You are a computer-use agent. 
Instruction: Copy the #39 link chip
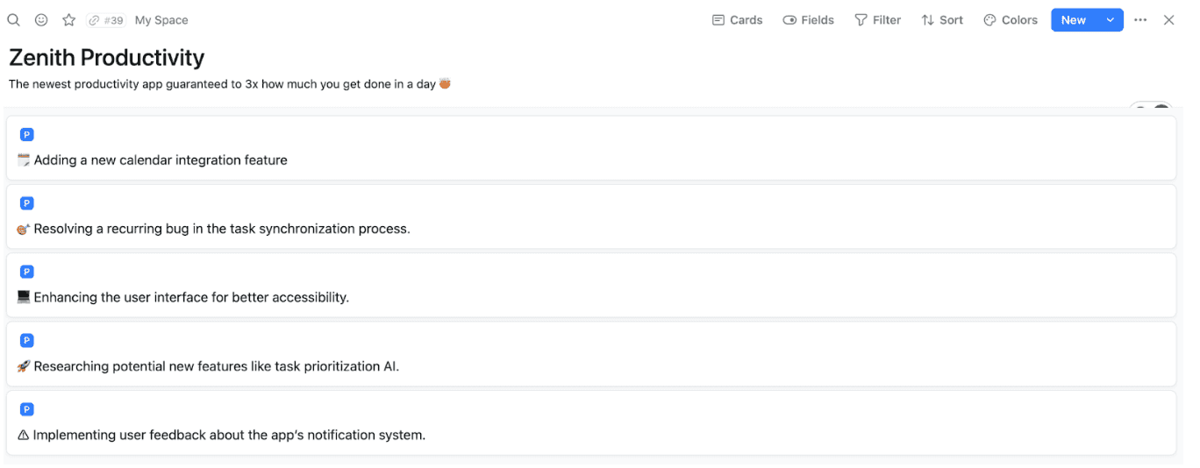coord(106,20)
